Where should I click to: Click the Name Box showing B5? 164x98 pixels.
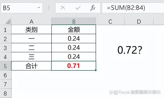click(22, 8)
